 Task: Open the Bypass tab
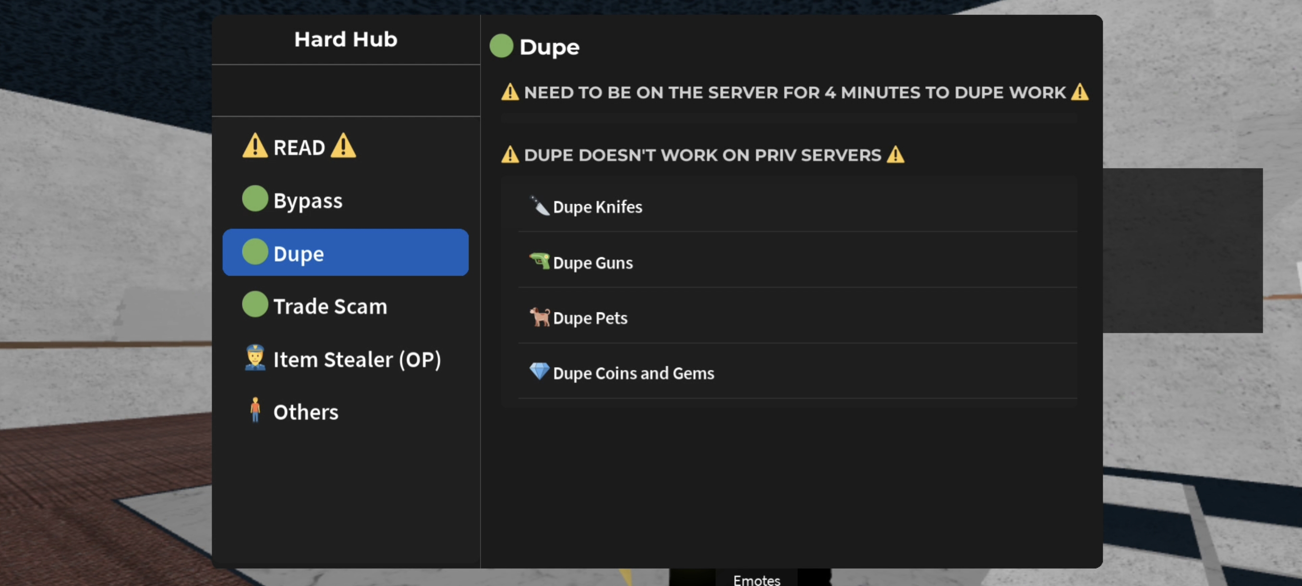coord(307,201)
